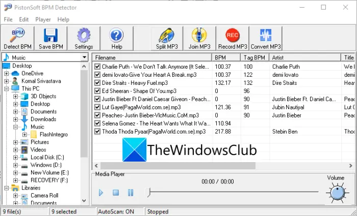Expand Komal Srivastava tree node
The height and width of the screenshot is (216, 357).
click(6, 81)
